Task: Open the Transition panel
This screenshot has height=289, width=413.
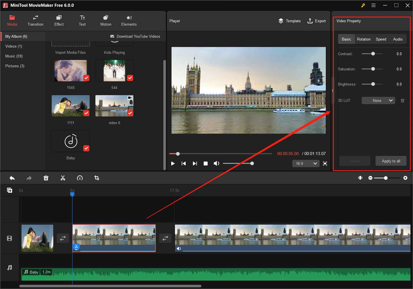Action: pos(35,20)
